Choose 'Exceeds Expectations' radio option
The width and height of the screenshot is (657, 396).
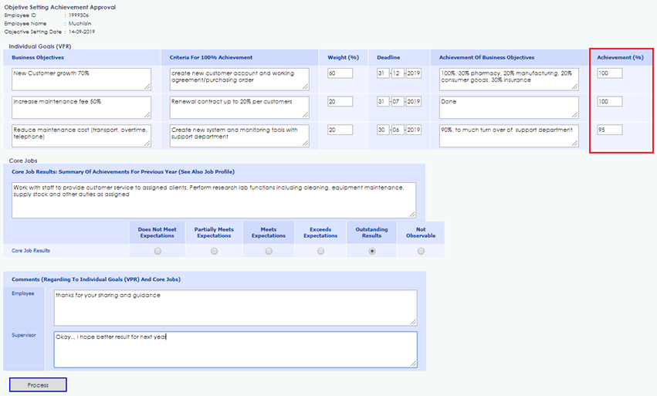[320, 251]
